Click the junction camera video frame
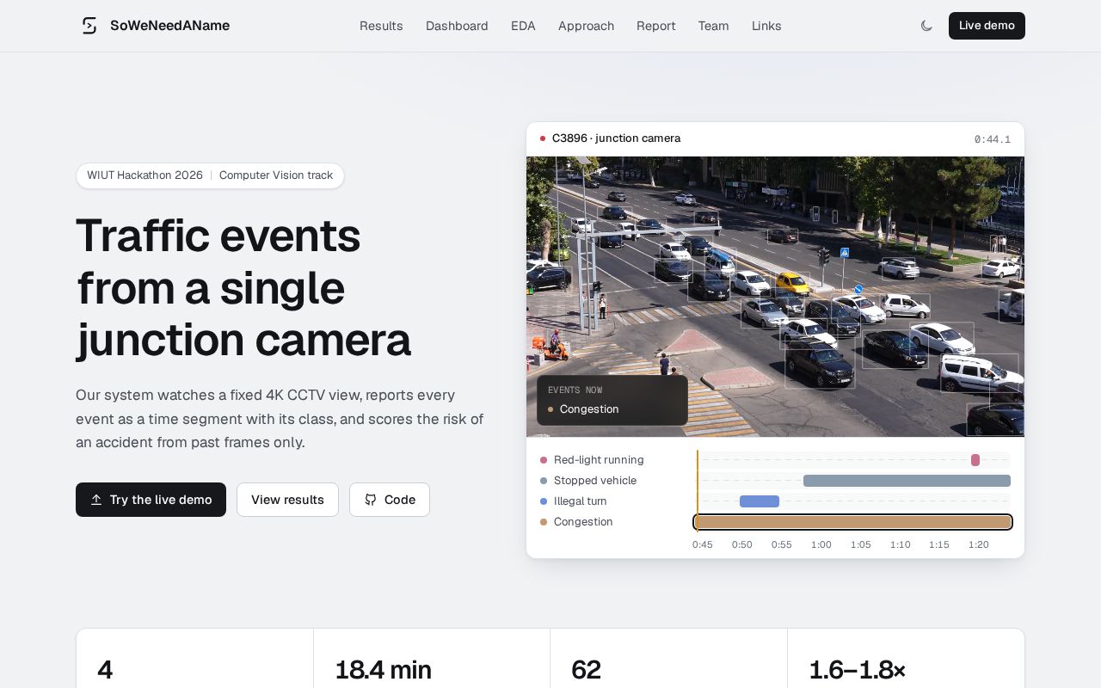Screen dimensions: 1101x688 tap(775, 297)
